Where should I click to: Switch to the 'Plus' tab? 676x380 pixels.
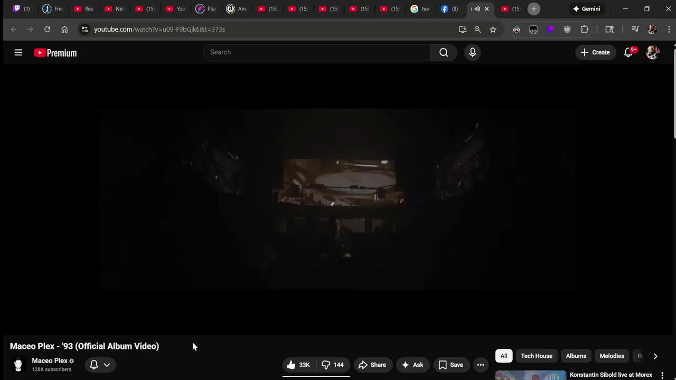[x=206, y=9]
